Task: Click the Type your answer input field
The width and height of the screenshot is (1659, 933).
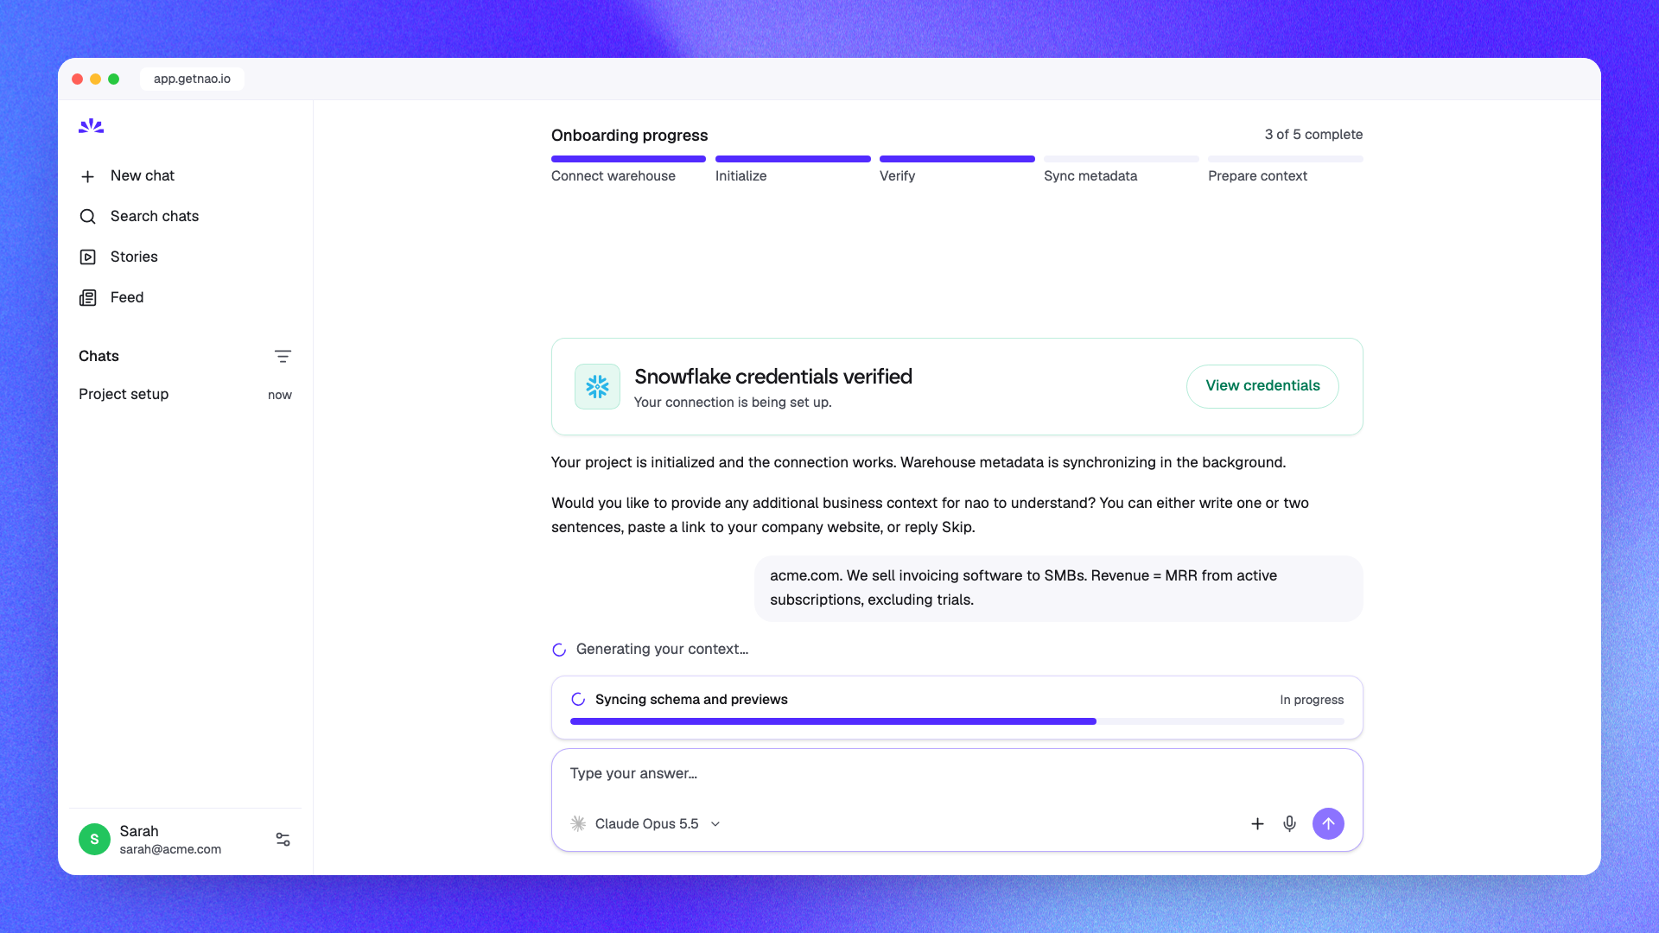Action: pyautogui.click(x=957, y=773)
